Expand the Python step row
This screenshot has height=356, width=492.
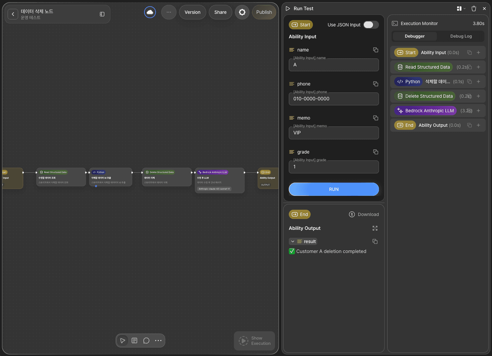pos(479,82)
